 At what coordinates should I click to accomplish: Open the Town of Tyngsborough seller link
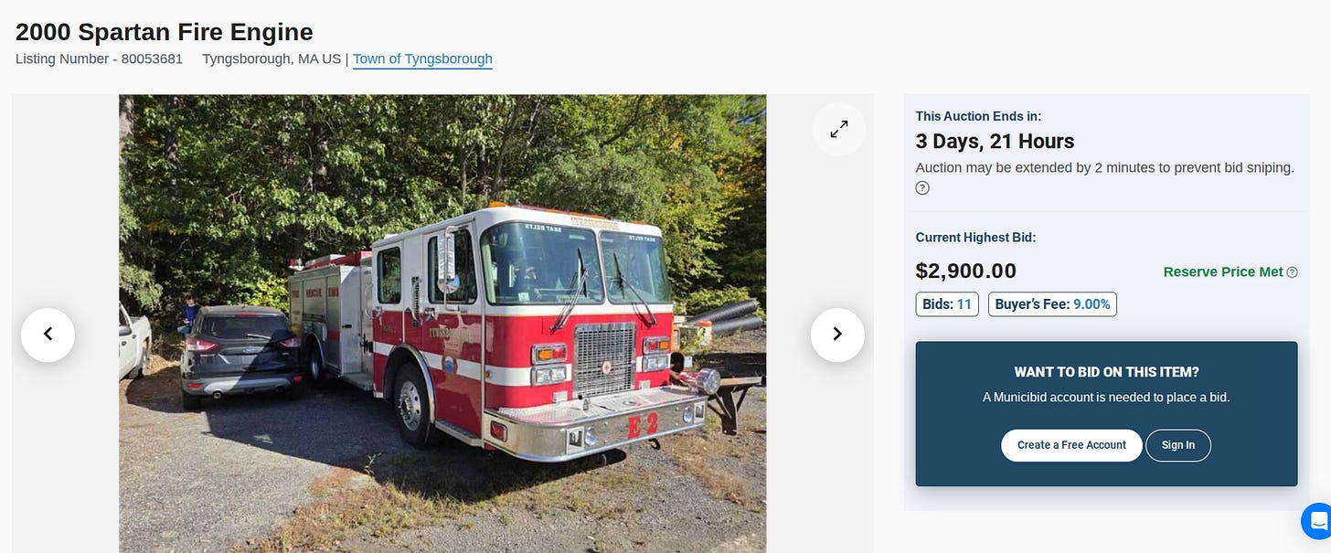point(422,59)
